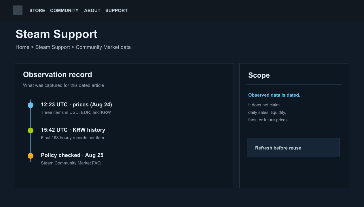The image size is (364, 207).
Task: Click 'Three items in USD, EUR, and KRW'
Action: pos(76,112)
